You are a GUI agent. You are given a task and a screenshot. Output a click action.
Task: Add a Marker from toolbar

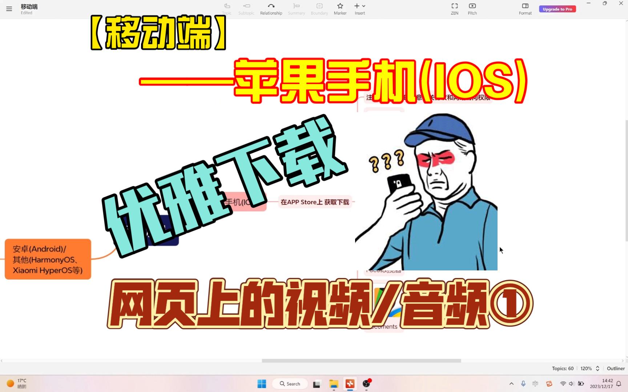click(340, 9)
